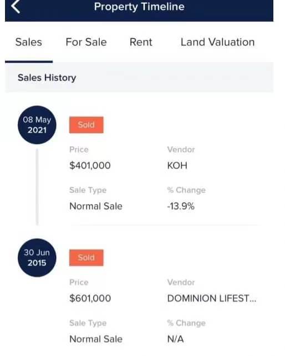Click Normal Sale under the 2015 entry
Screen dimensions: 285x356
[96, 339]
